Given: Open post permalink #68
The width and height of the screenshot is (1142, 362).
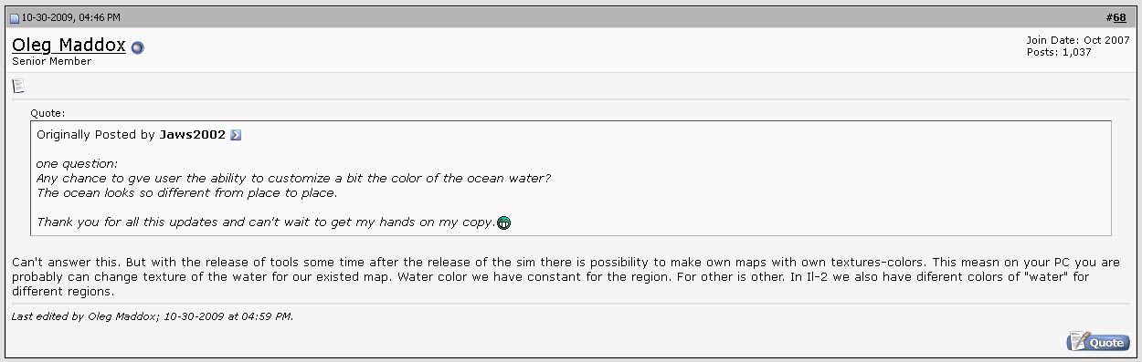Looking at the screenshot, I should pos(1116,17).
